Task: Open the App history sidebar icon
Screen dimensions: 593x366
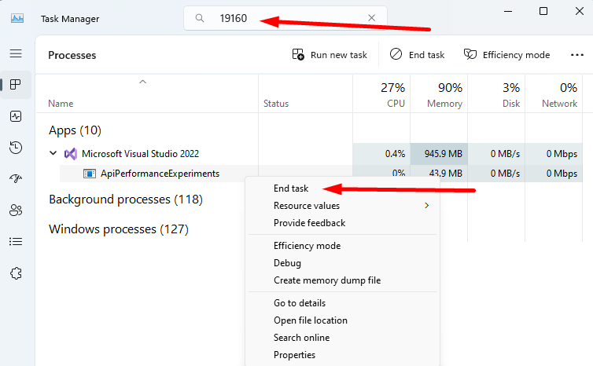Action: tap(16, 148)
